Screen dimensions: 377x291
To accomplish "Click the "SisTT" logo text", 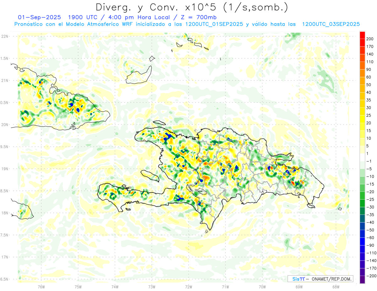I will click(x=298, y=279).
